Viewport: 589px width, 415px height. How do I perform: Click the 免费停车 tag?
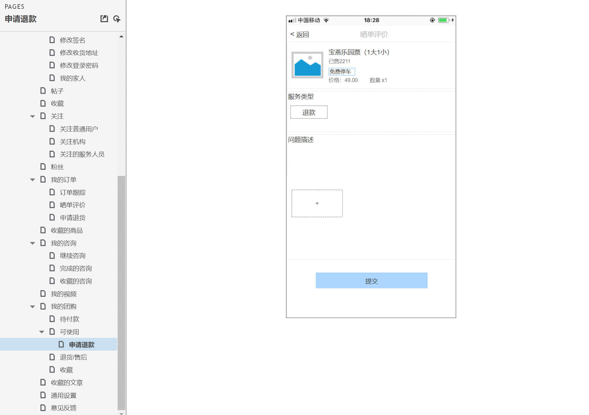[x=342, y=72]
